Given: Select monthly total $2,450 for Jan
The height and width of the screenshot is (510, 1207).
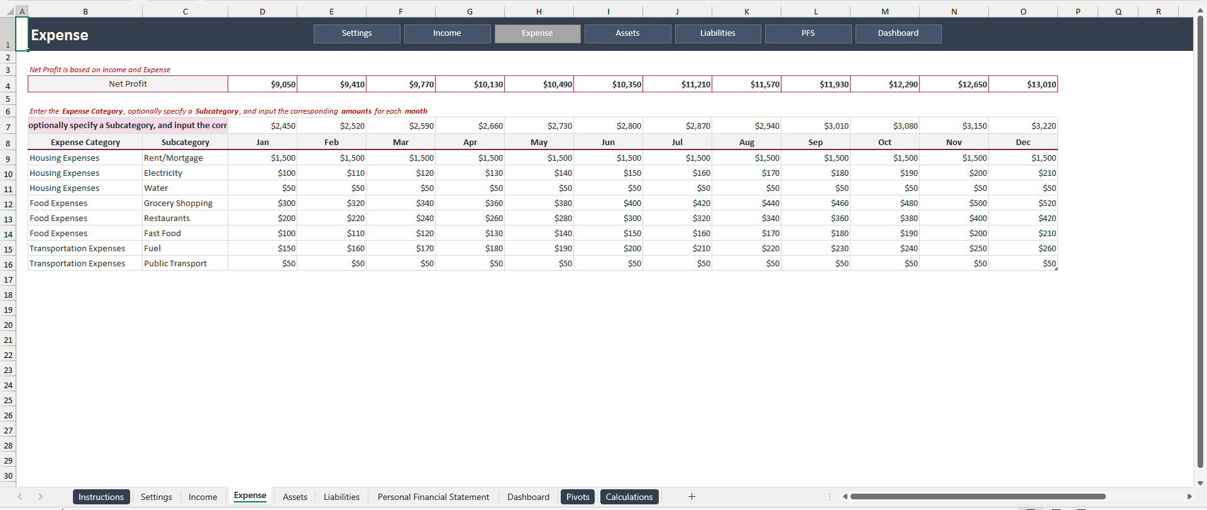Looking at the screenshot, I should pyautogui.click(x=262, y=126).
